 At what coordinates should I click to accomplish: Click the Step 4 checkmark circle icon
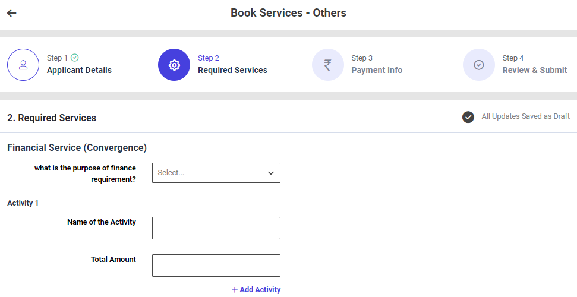pos(479,65)
